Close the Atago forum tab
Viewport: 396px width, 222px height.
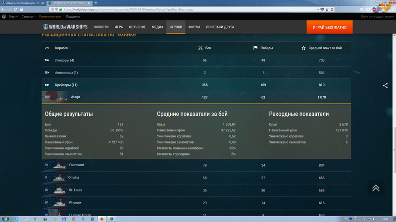click(43, 3)
